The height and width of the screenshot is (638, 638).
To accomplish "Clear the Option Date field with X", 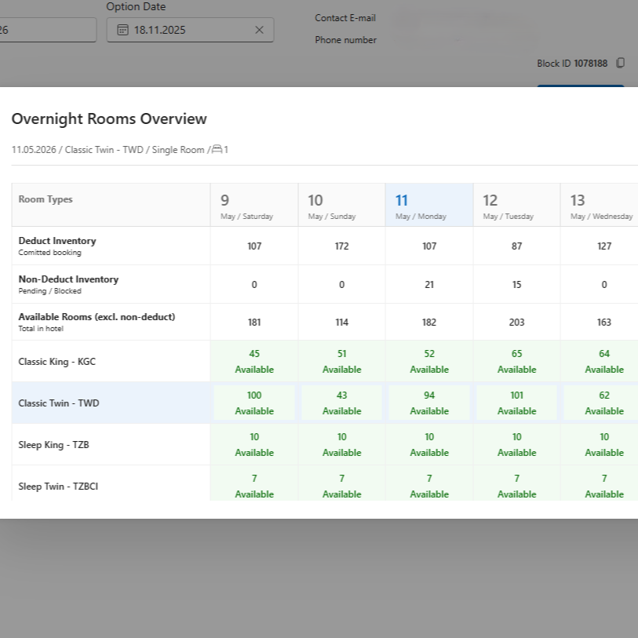I will click(259, 30).
